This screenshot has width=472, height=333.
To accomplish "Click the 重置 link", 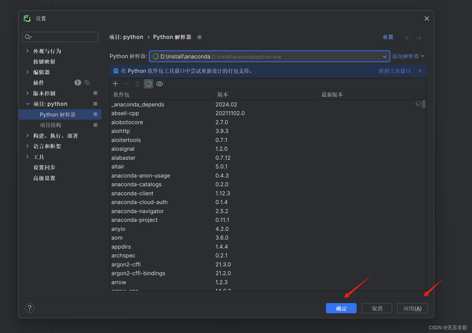I will tap(388, 37).
